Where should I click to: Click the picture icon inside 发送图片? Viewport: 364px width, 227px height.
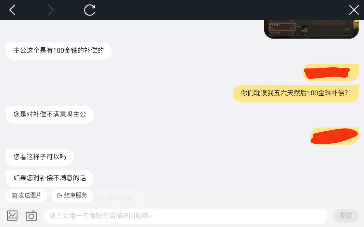click(x=14, y=196)
